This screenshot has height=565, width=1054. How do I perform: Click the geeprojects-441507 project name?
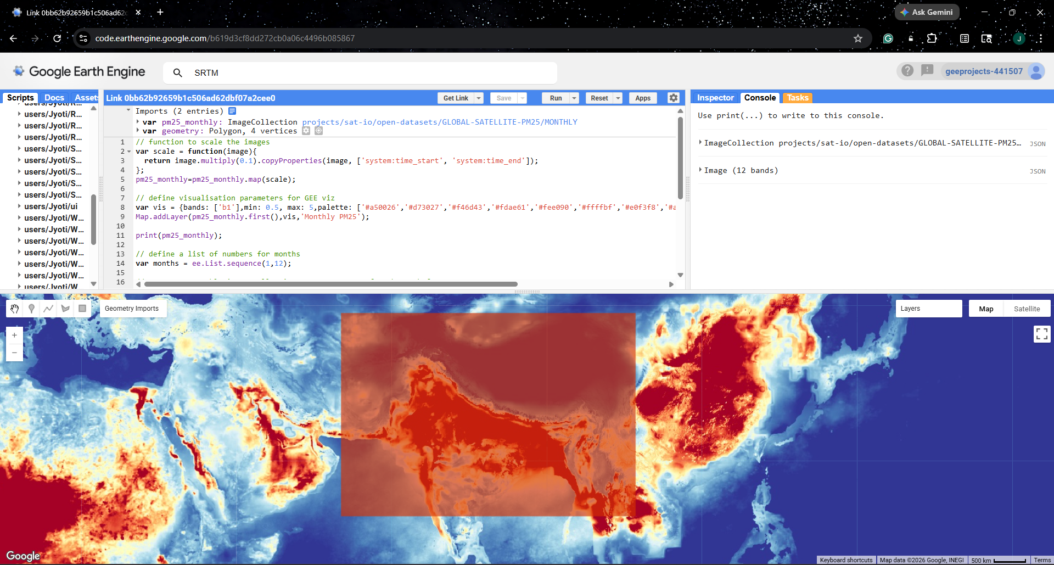(984, 71)
